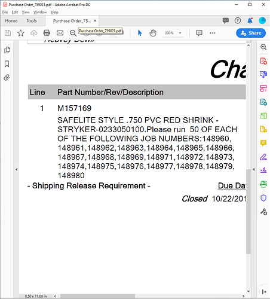Click the Part Number/Rev/Description header
The width and height of the screenshot is (270, 299).
[111, 93]
